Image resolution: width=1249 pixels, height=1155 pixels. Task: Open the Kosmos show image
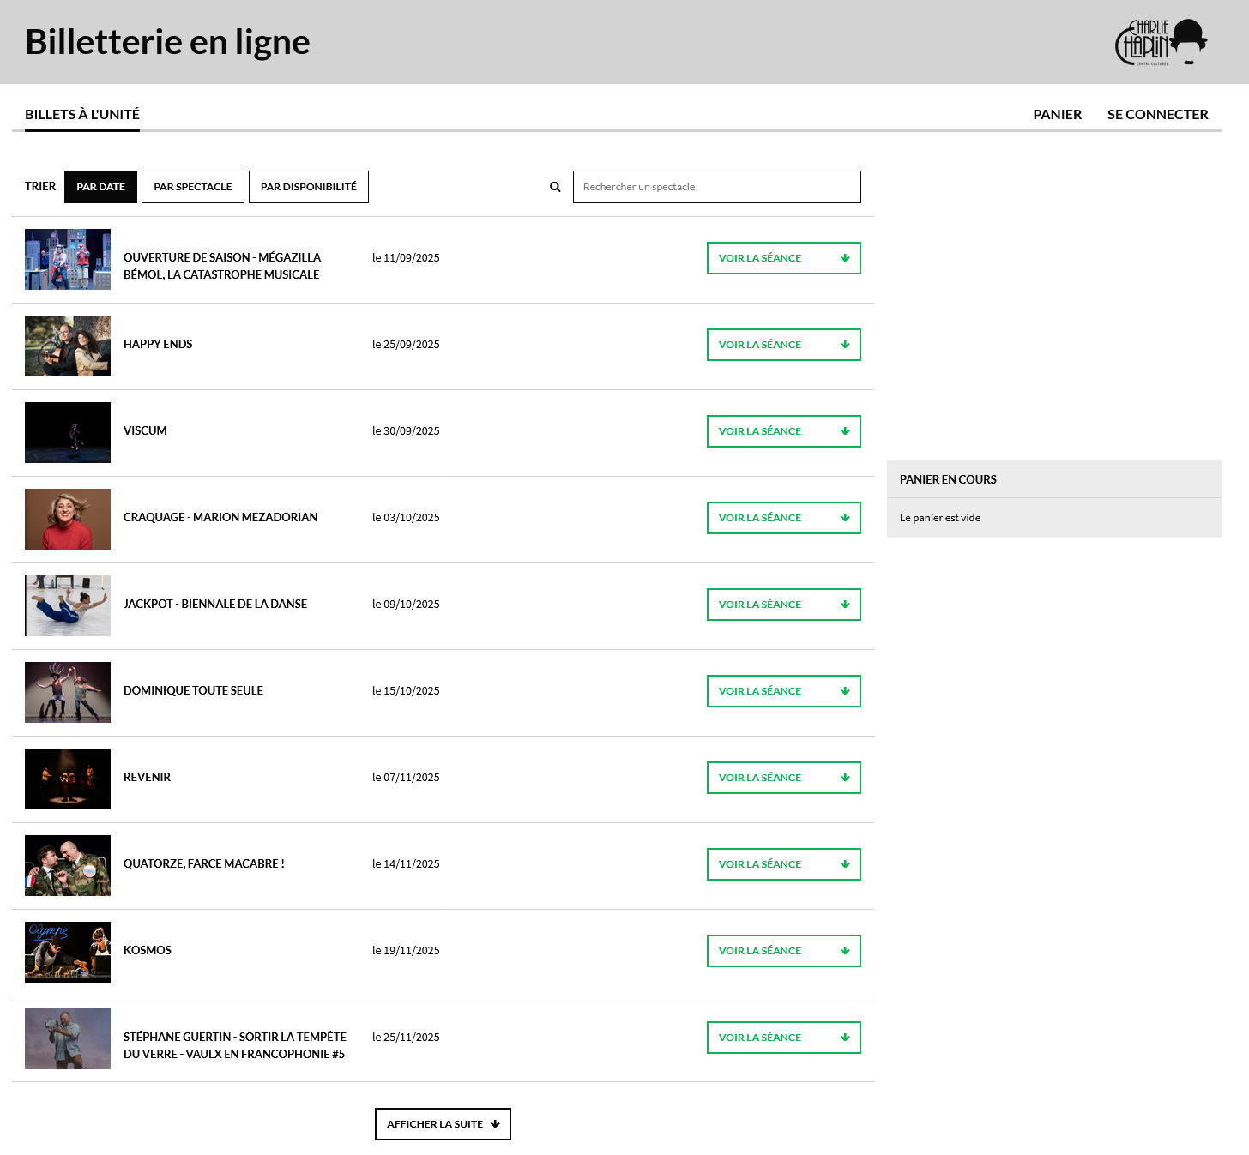68,953
